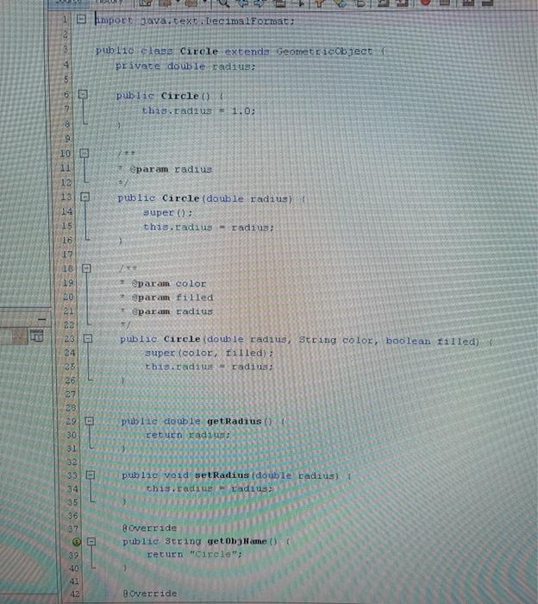Click the 'this.radius = 1.0;' statement
538x604 pixels.
198,111
